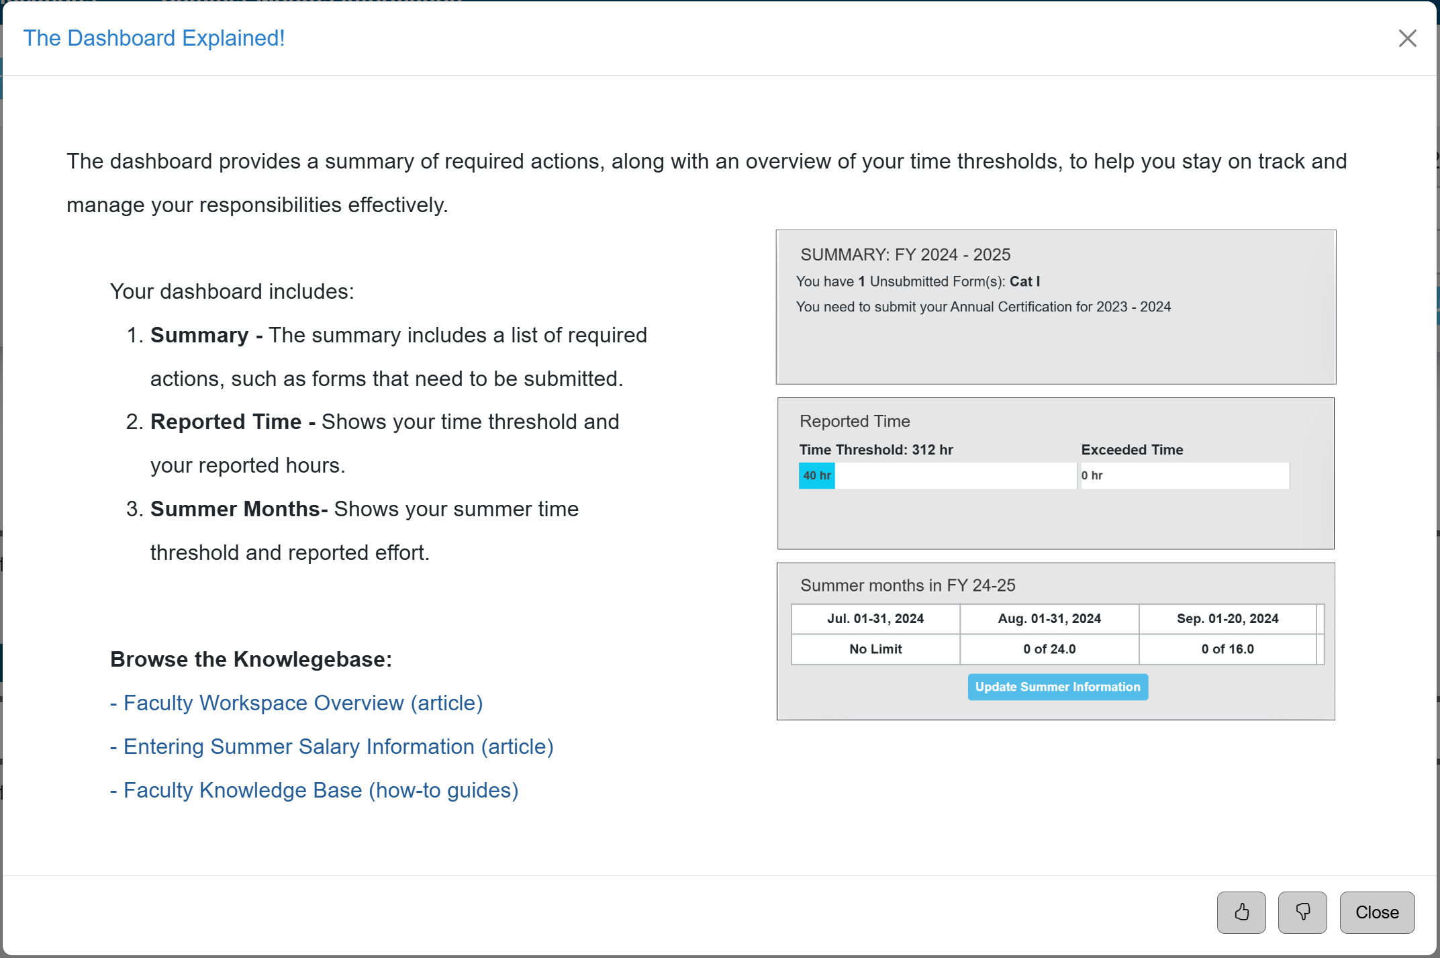Viewport: 1440px width, 958px height.
Task: Click the No Limit table cell
Action: pyautogui.click(x=875, y=649)
